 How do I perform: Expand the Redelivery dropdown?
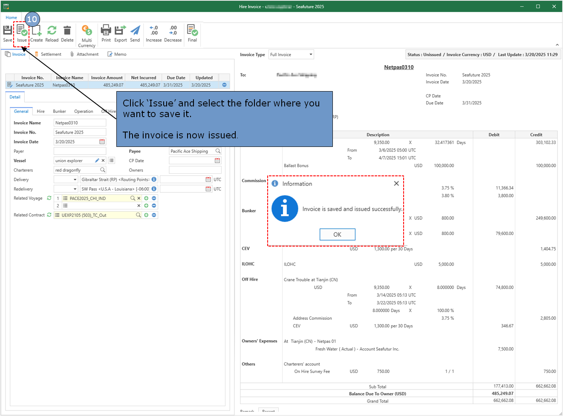75,189
